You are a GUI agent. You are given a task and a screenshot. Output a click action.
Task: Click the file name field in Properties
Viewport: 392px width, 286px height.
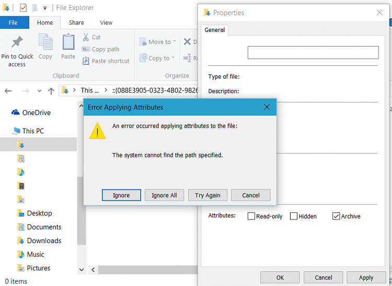313,52
